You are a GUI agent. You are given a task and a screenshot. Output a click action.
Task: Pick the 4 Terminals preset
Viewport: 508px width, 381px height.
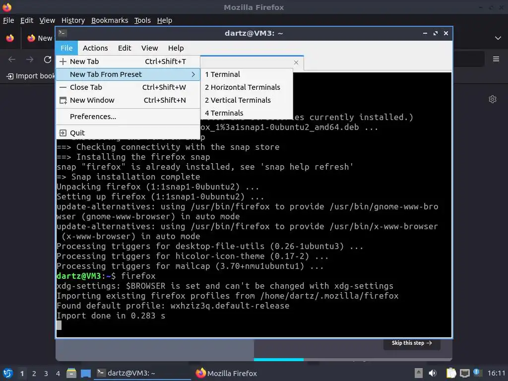pos(247,113)
